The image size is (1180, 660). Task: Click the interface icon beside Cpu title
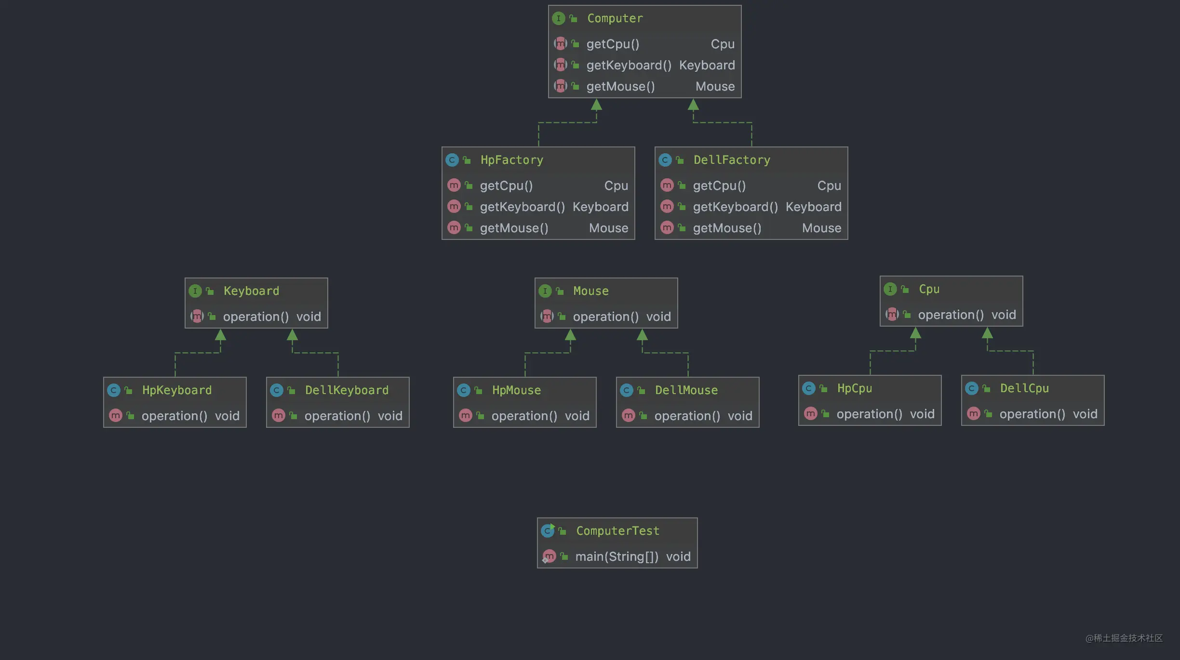890,289
